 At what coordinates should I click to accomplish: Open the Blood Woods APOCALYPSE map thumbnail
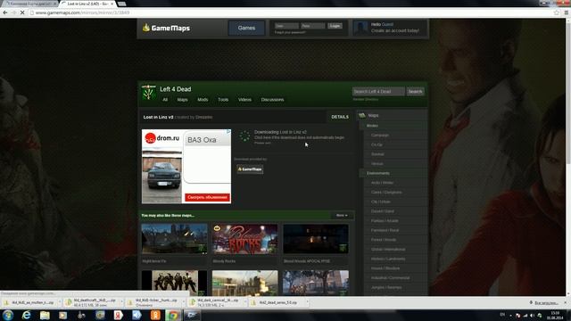point(316,239)
